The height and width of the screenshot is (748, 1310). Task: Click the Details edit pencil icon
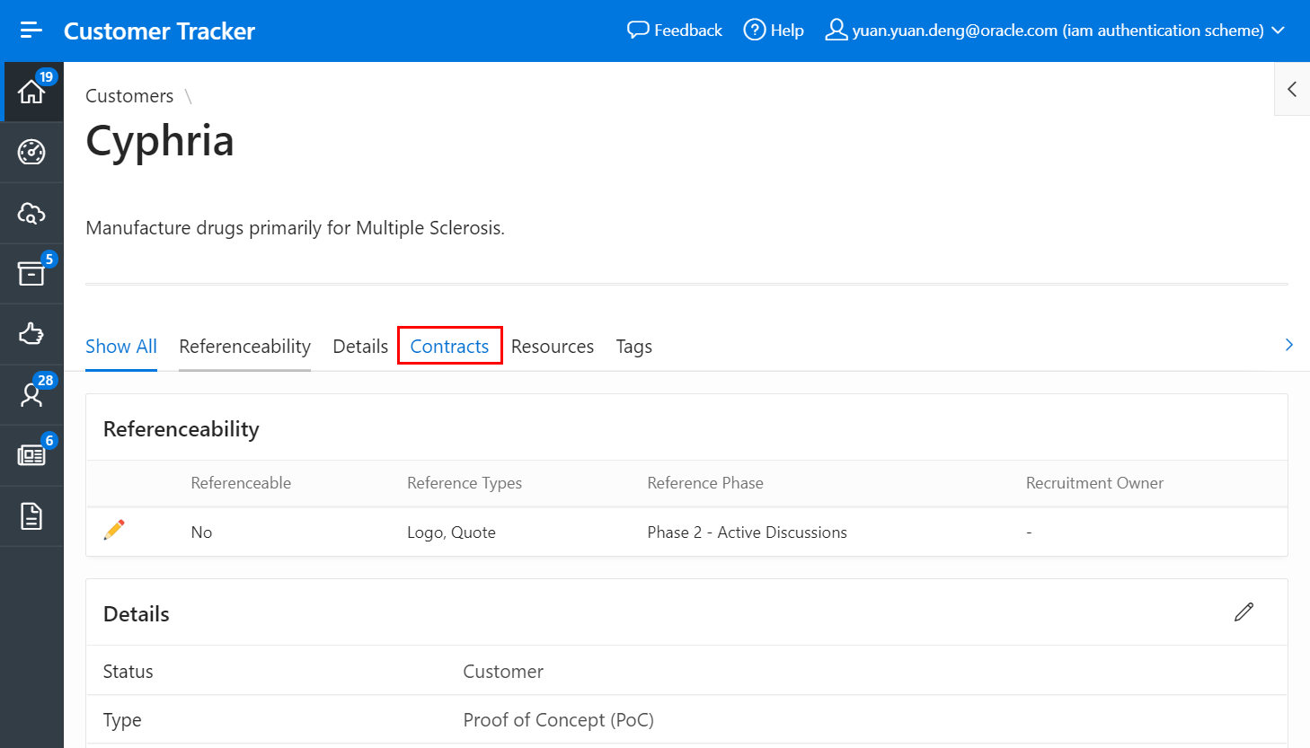[1244, 612]
